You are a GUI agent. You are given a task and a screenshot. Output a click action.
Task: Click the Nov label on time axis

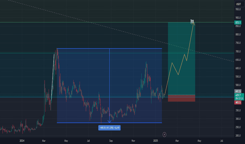coord(133,141)
